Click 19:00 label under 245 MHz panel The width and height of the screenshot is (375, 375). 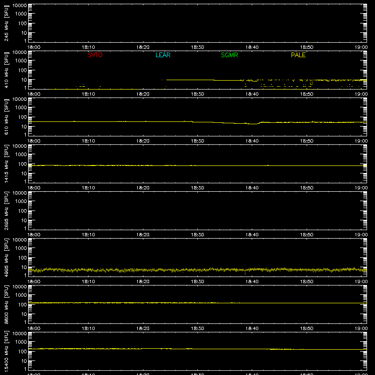pyautogui.click(x=361, y=47)
